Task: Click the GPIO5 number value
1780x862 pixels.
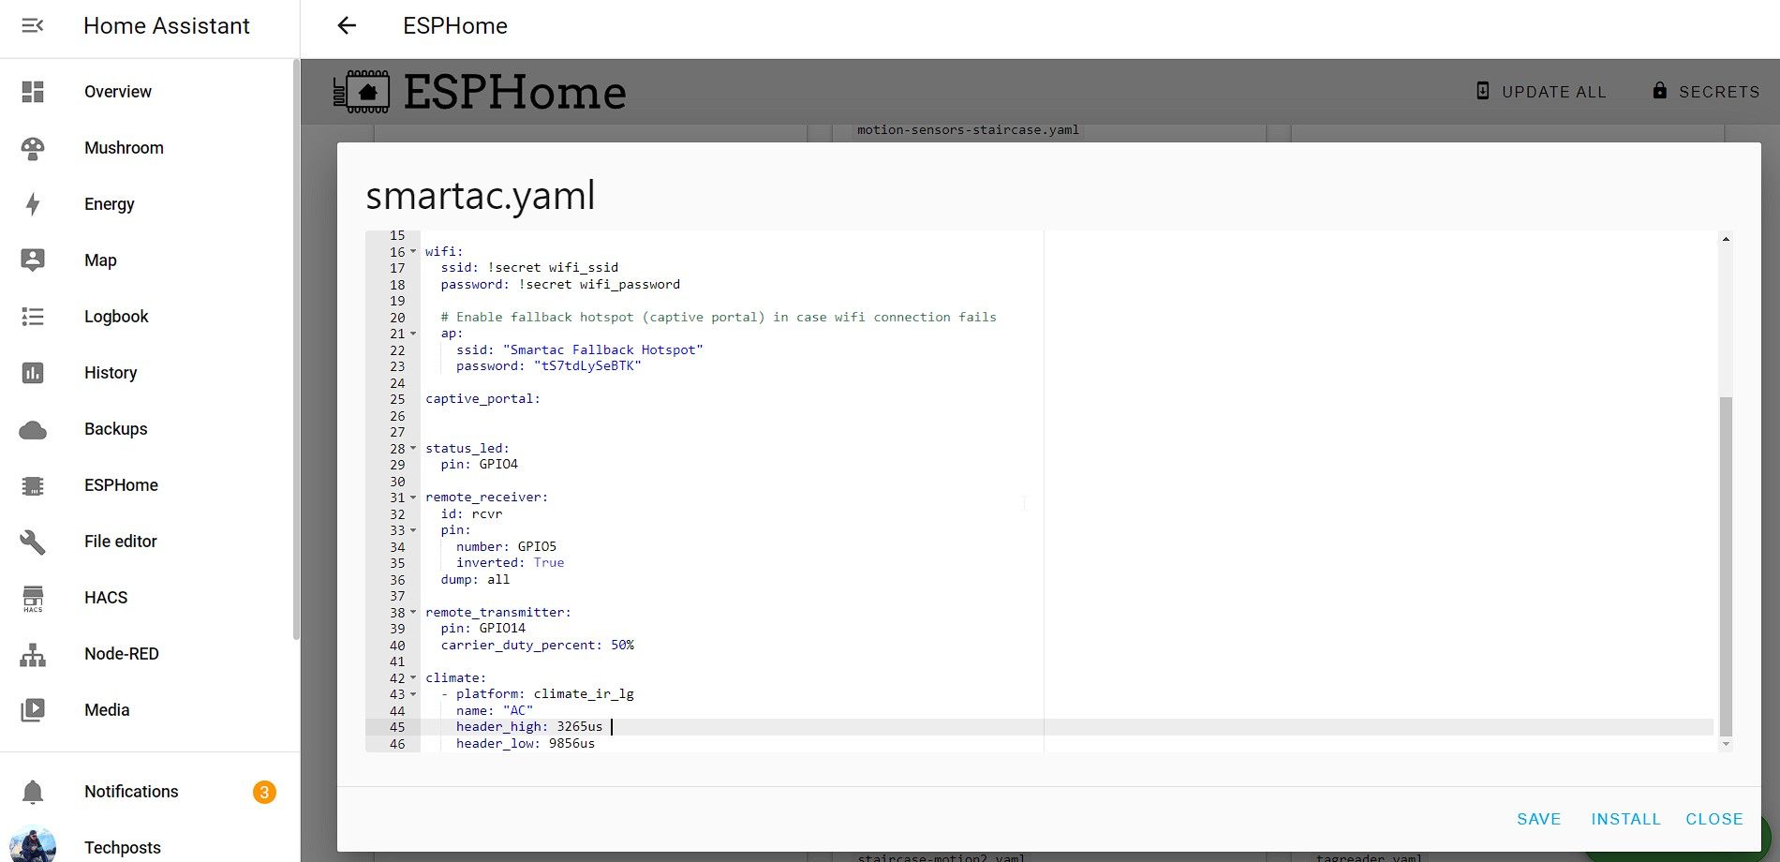Action: coord(537,547)
